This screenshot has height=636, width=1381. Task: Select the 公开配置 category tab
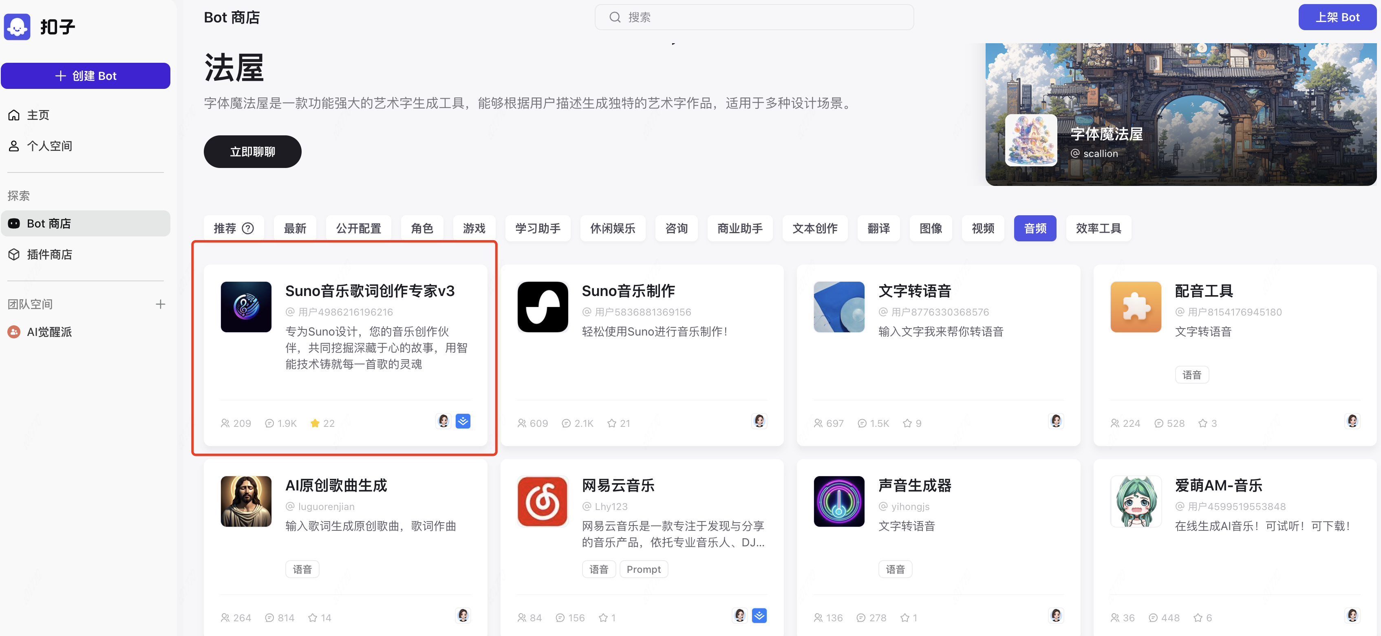(x=359, y=228)
